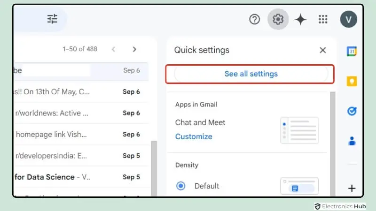The height and width of the screenshot is (211, 376).
Task: Open Google Tasks side panel
Action: (x=352, y=111)
